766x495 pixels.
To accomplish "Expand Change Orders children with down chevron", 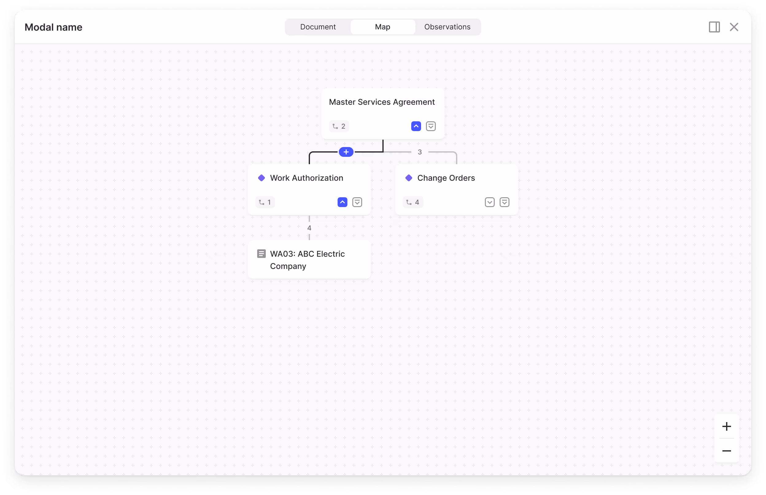I will click(x=489, y=202).
